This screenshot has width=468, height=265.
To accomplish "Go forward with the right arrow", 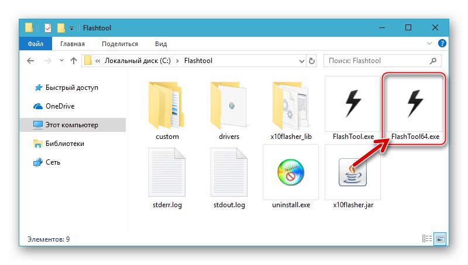I will coord(47,61).
